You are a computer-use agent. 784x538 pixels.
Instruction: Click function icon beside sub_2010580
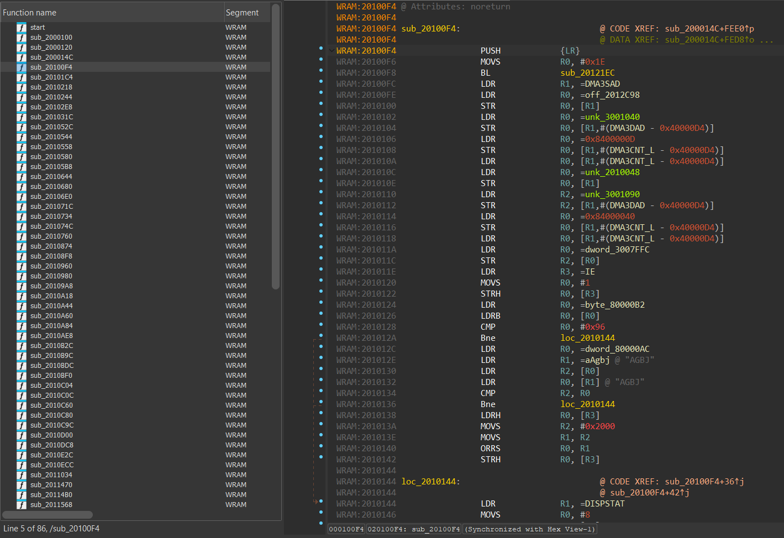click(x=22, y=157)
